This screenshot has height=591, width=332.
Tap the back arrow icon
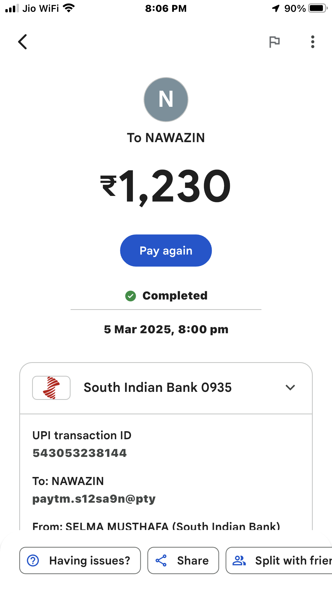(x=23, y=42)
